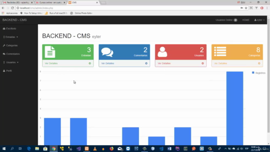The height and width of the screenshot is (152, 270).
Task: Open TeamViewer from taskbar
Action: tap(128, 149)
